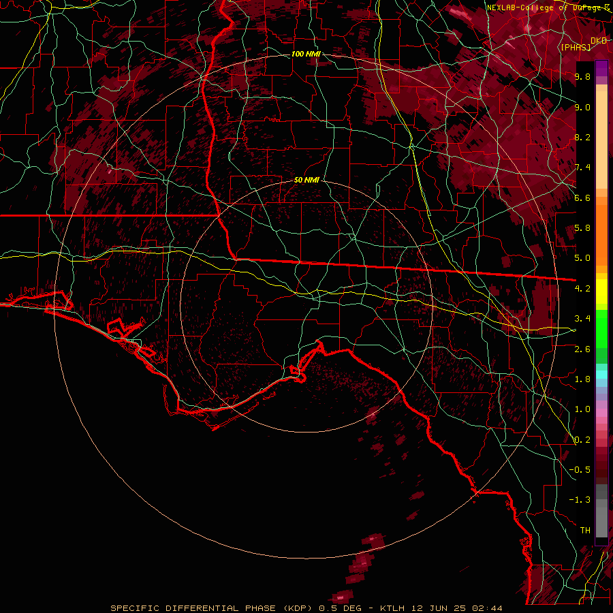
Task: Click the bright green band of color bar
Action: point(601,329)
